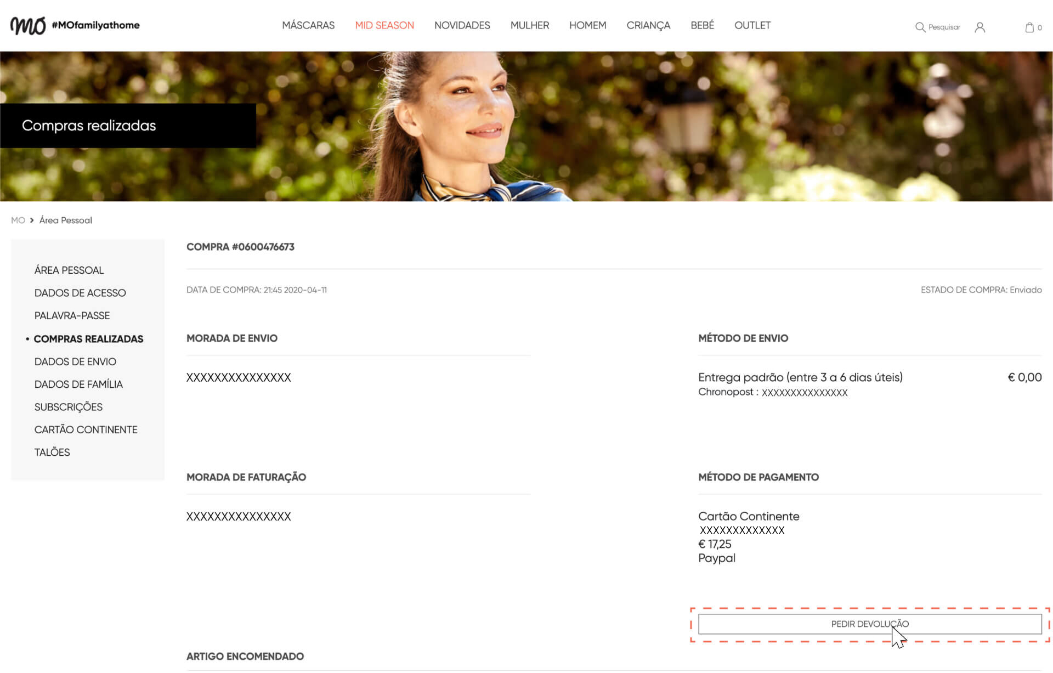Viewport: 1053px width, 673px height.
Task: Click the MO breadcrumb link
Action: [x=18, y=220]
